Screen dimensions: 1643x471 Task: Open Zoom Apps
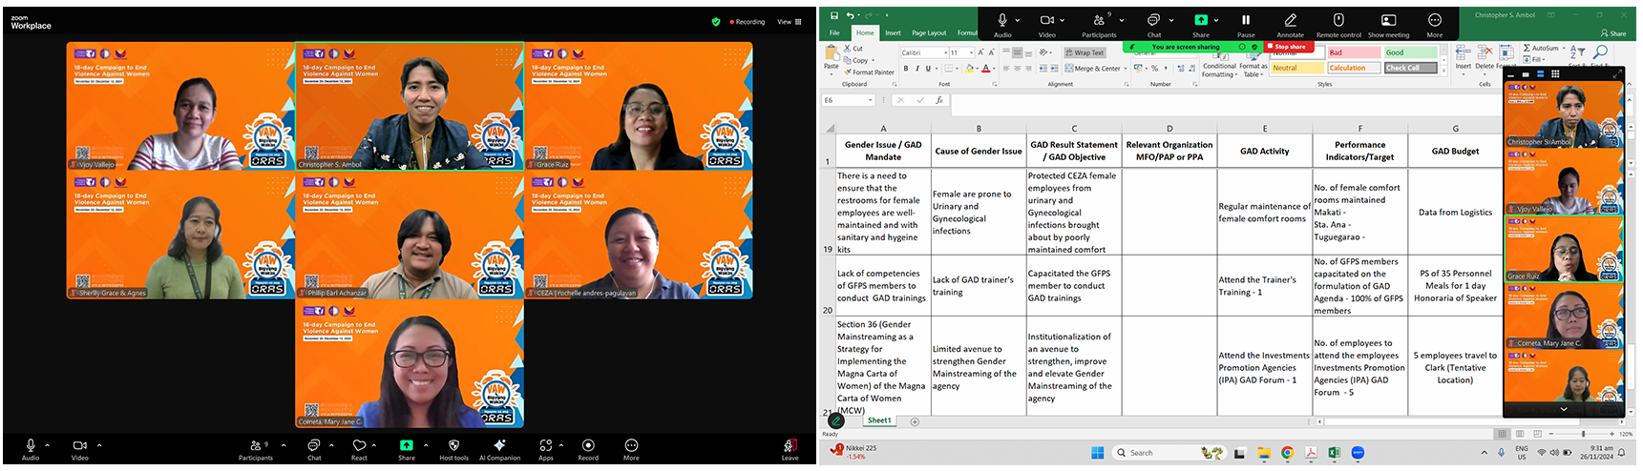(x=546, y=448)
